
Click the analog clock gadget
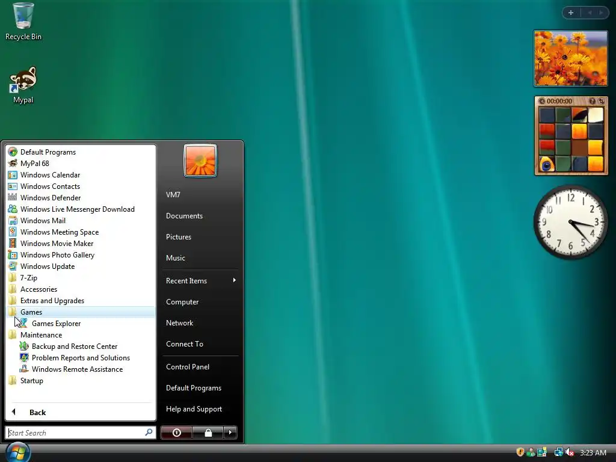(571, 222)
